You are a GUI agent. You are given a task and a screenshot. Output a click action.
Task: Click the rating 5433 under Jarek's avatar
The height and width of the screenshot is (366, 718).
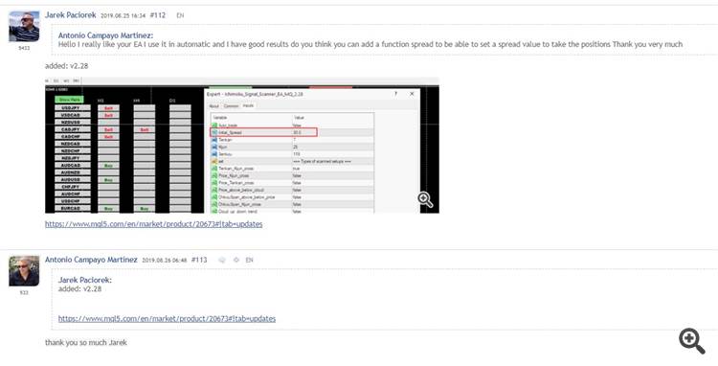click(24, 48)
